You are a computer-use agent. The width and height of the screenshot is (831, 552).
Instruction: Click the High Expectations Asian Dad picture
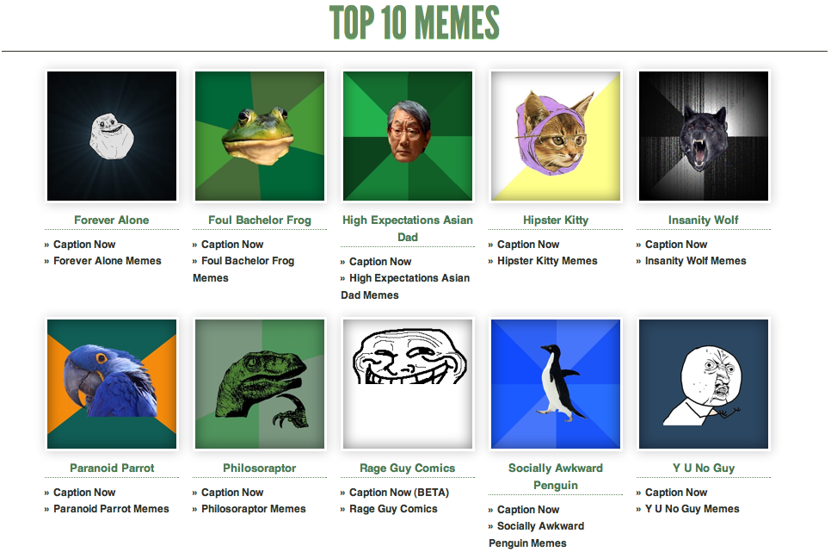(x=408, y=136)
